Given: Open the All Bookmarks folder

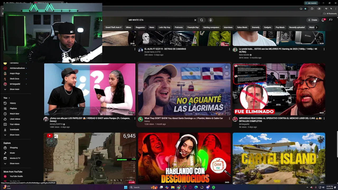Looking at the screenshot, I should pos(330,14).
